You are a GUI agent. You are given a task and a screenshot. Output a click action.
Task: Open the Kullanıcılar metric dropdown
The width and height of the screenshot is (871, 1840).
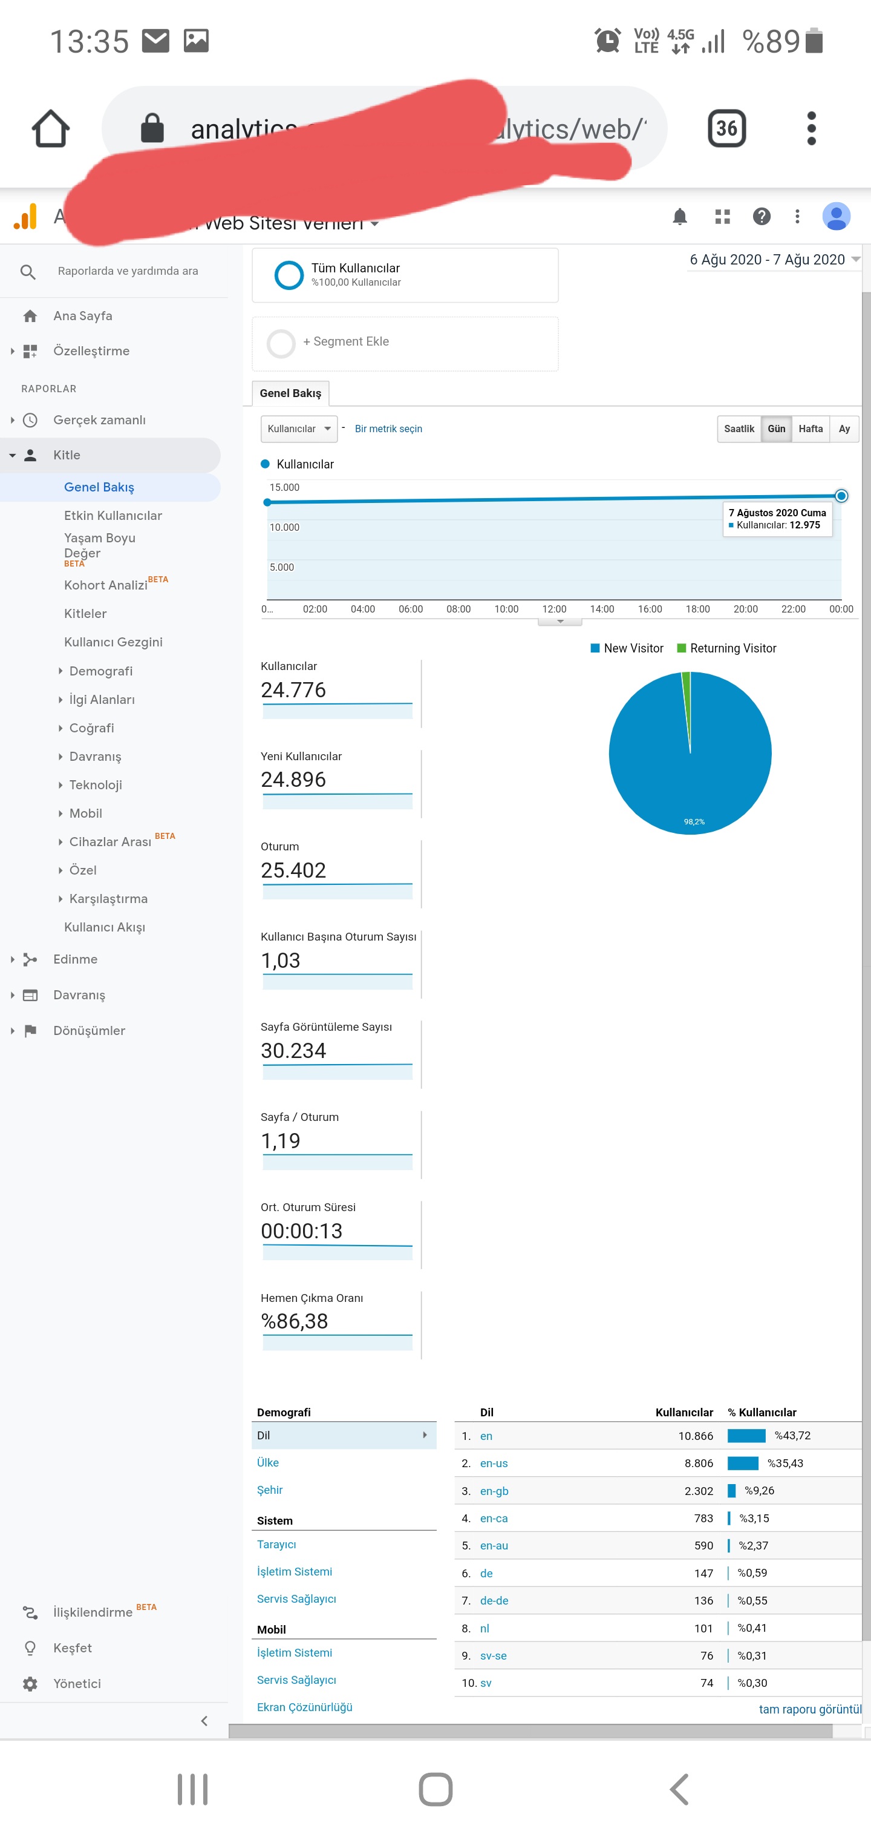[299, 429]
